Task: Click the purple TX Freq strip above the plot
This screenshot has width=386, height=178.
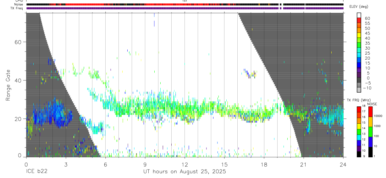Action: [185, 8]
